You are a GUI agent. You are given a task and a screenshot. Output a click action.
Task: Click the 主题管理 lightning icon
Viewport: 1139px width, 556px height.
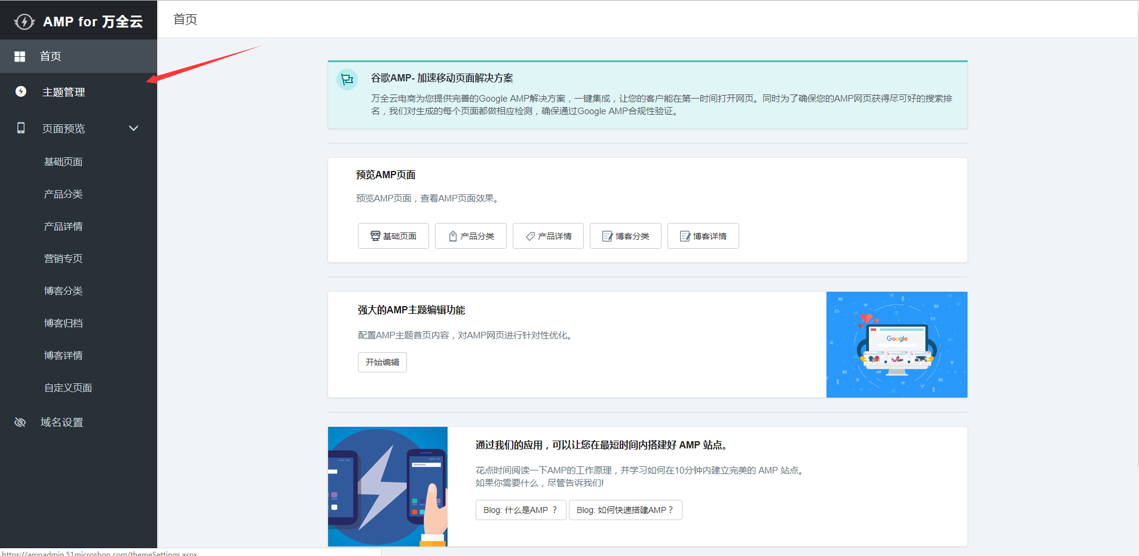point(21,91)
